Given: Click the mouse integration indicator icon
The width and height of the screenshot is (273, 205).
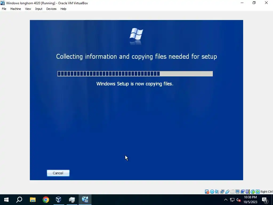Looking at the screenshot, I should click(x=253, y=192).
